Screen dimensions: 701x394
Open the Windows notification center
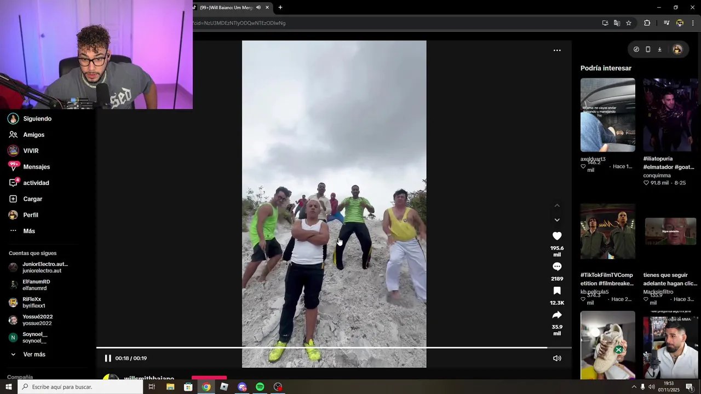click(x=689, y=387)
